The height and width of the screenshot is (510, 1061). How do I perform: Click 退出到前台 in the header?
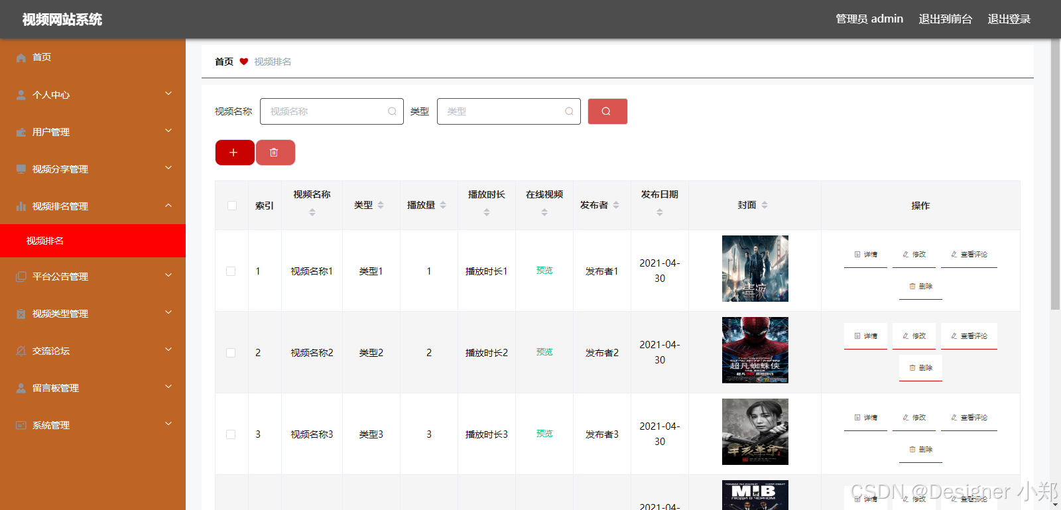(946, 19)
